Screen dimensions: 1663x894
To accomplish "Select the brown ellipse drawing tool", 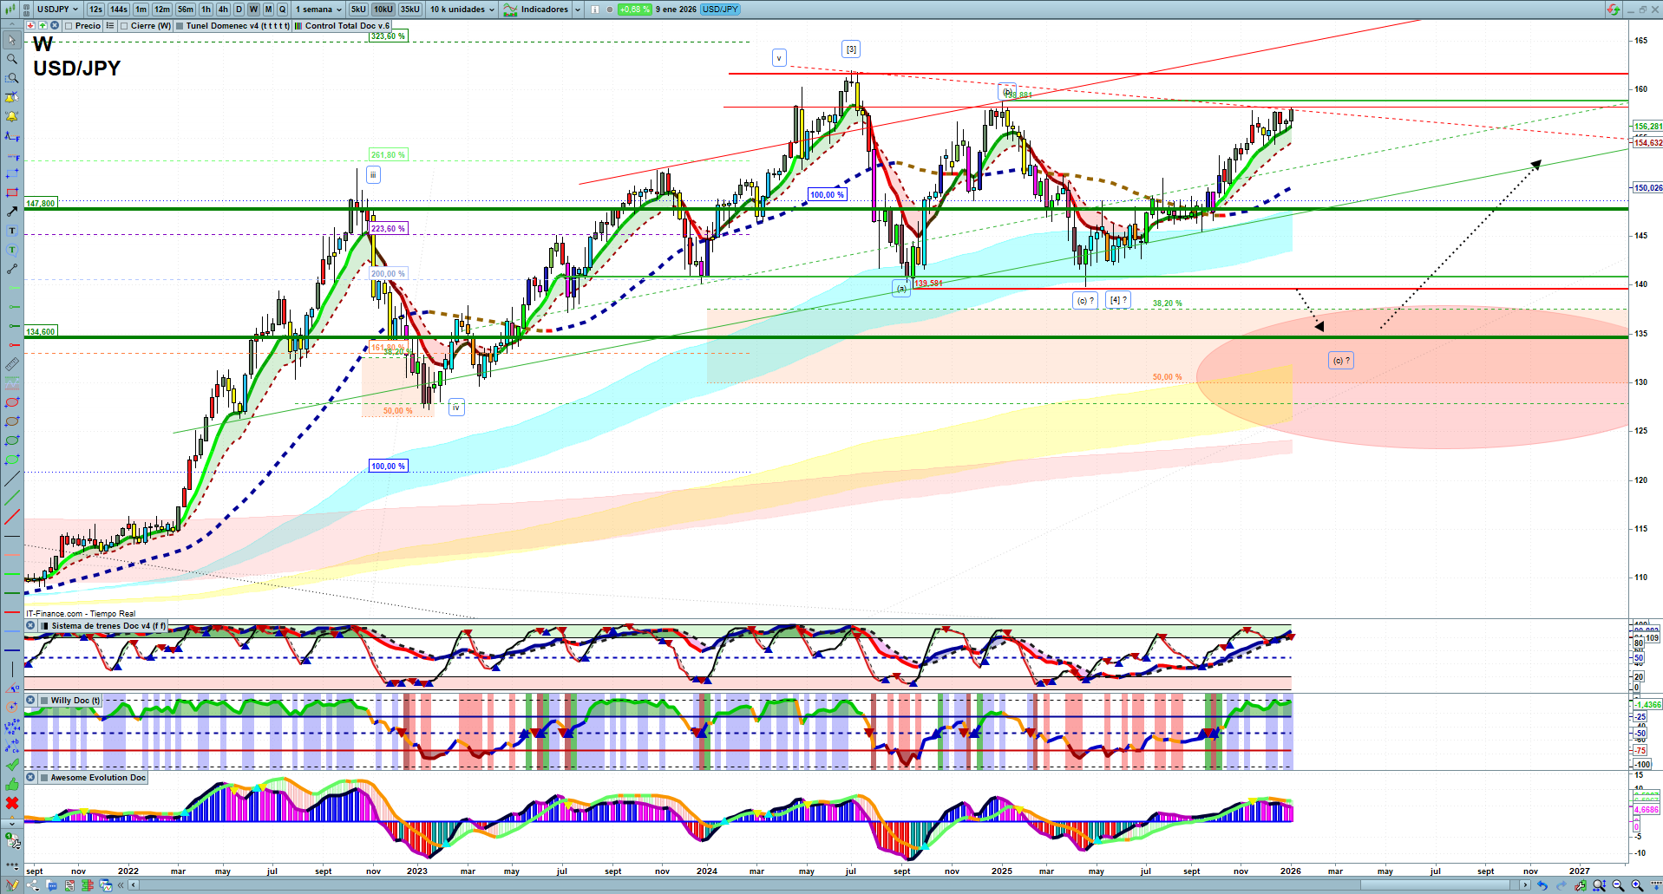I will coord(12,421).
